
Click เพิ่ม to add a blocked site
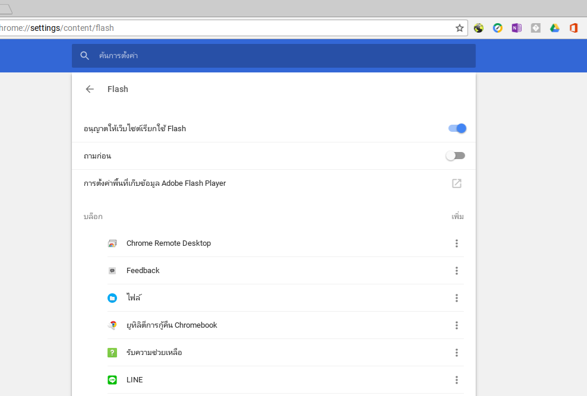[x=457, y=217]
